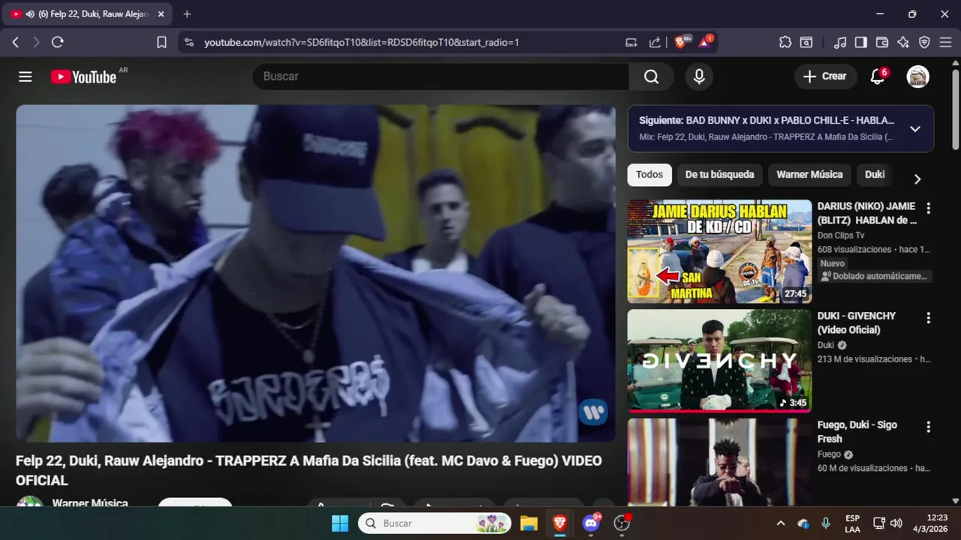Image resolution: width=961 pixels, height=540 pixels.
Task: Install app / cast icon in address bar
Action: point(631,43)
